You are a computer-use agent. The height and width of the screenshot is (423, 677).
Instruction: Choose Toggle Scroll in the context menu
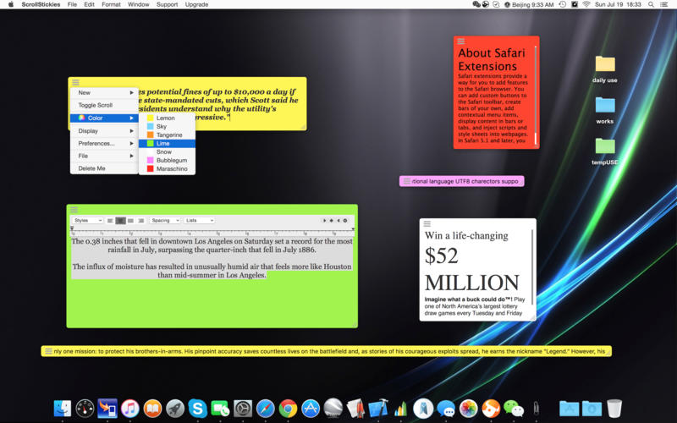pyautogui.click(x=96, y=105)
